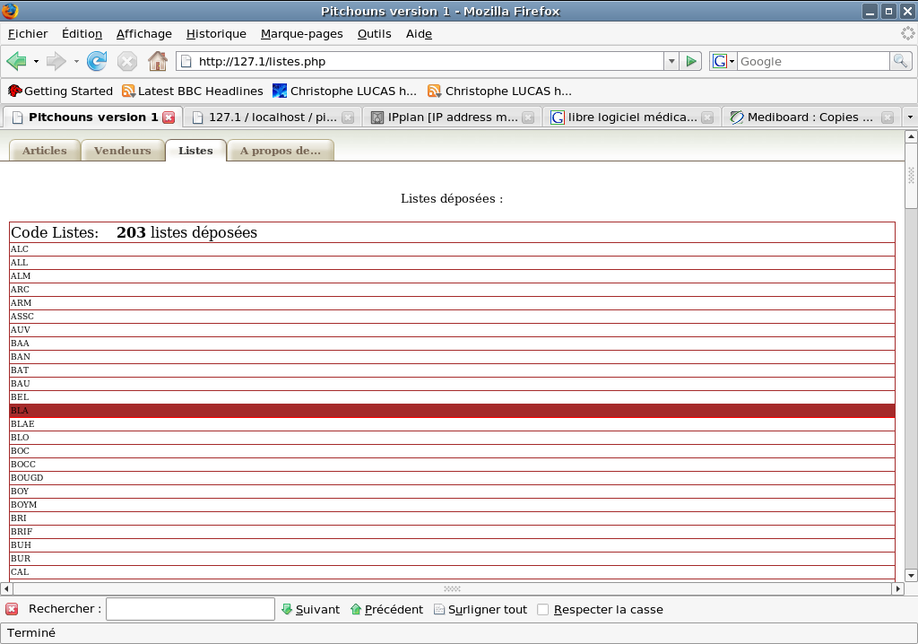Expand the list-all-tabs dropdown arrow
This screenshot has width=918, height=644.
coord(910,117)
